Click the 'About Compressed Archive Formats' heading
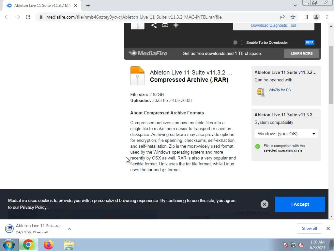The width and height of the screenshot is (334, 251). pyautogui.click(x=167, y=113)
